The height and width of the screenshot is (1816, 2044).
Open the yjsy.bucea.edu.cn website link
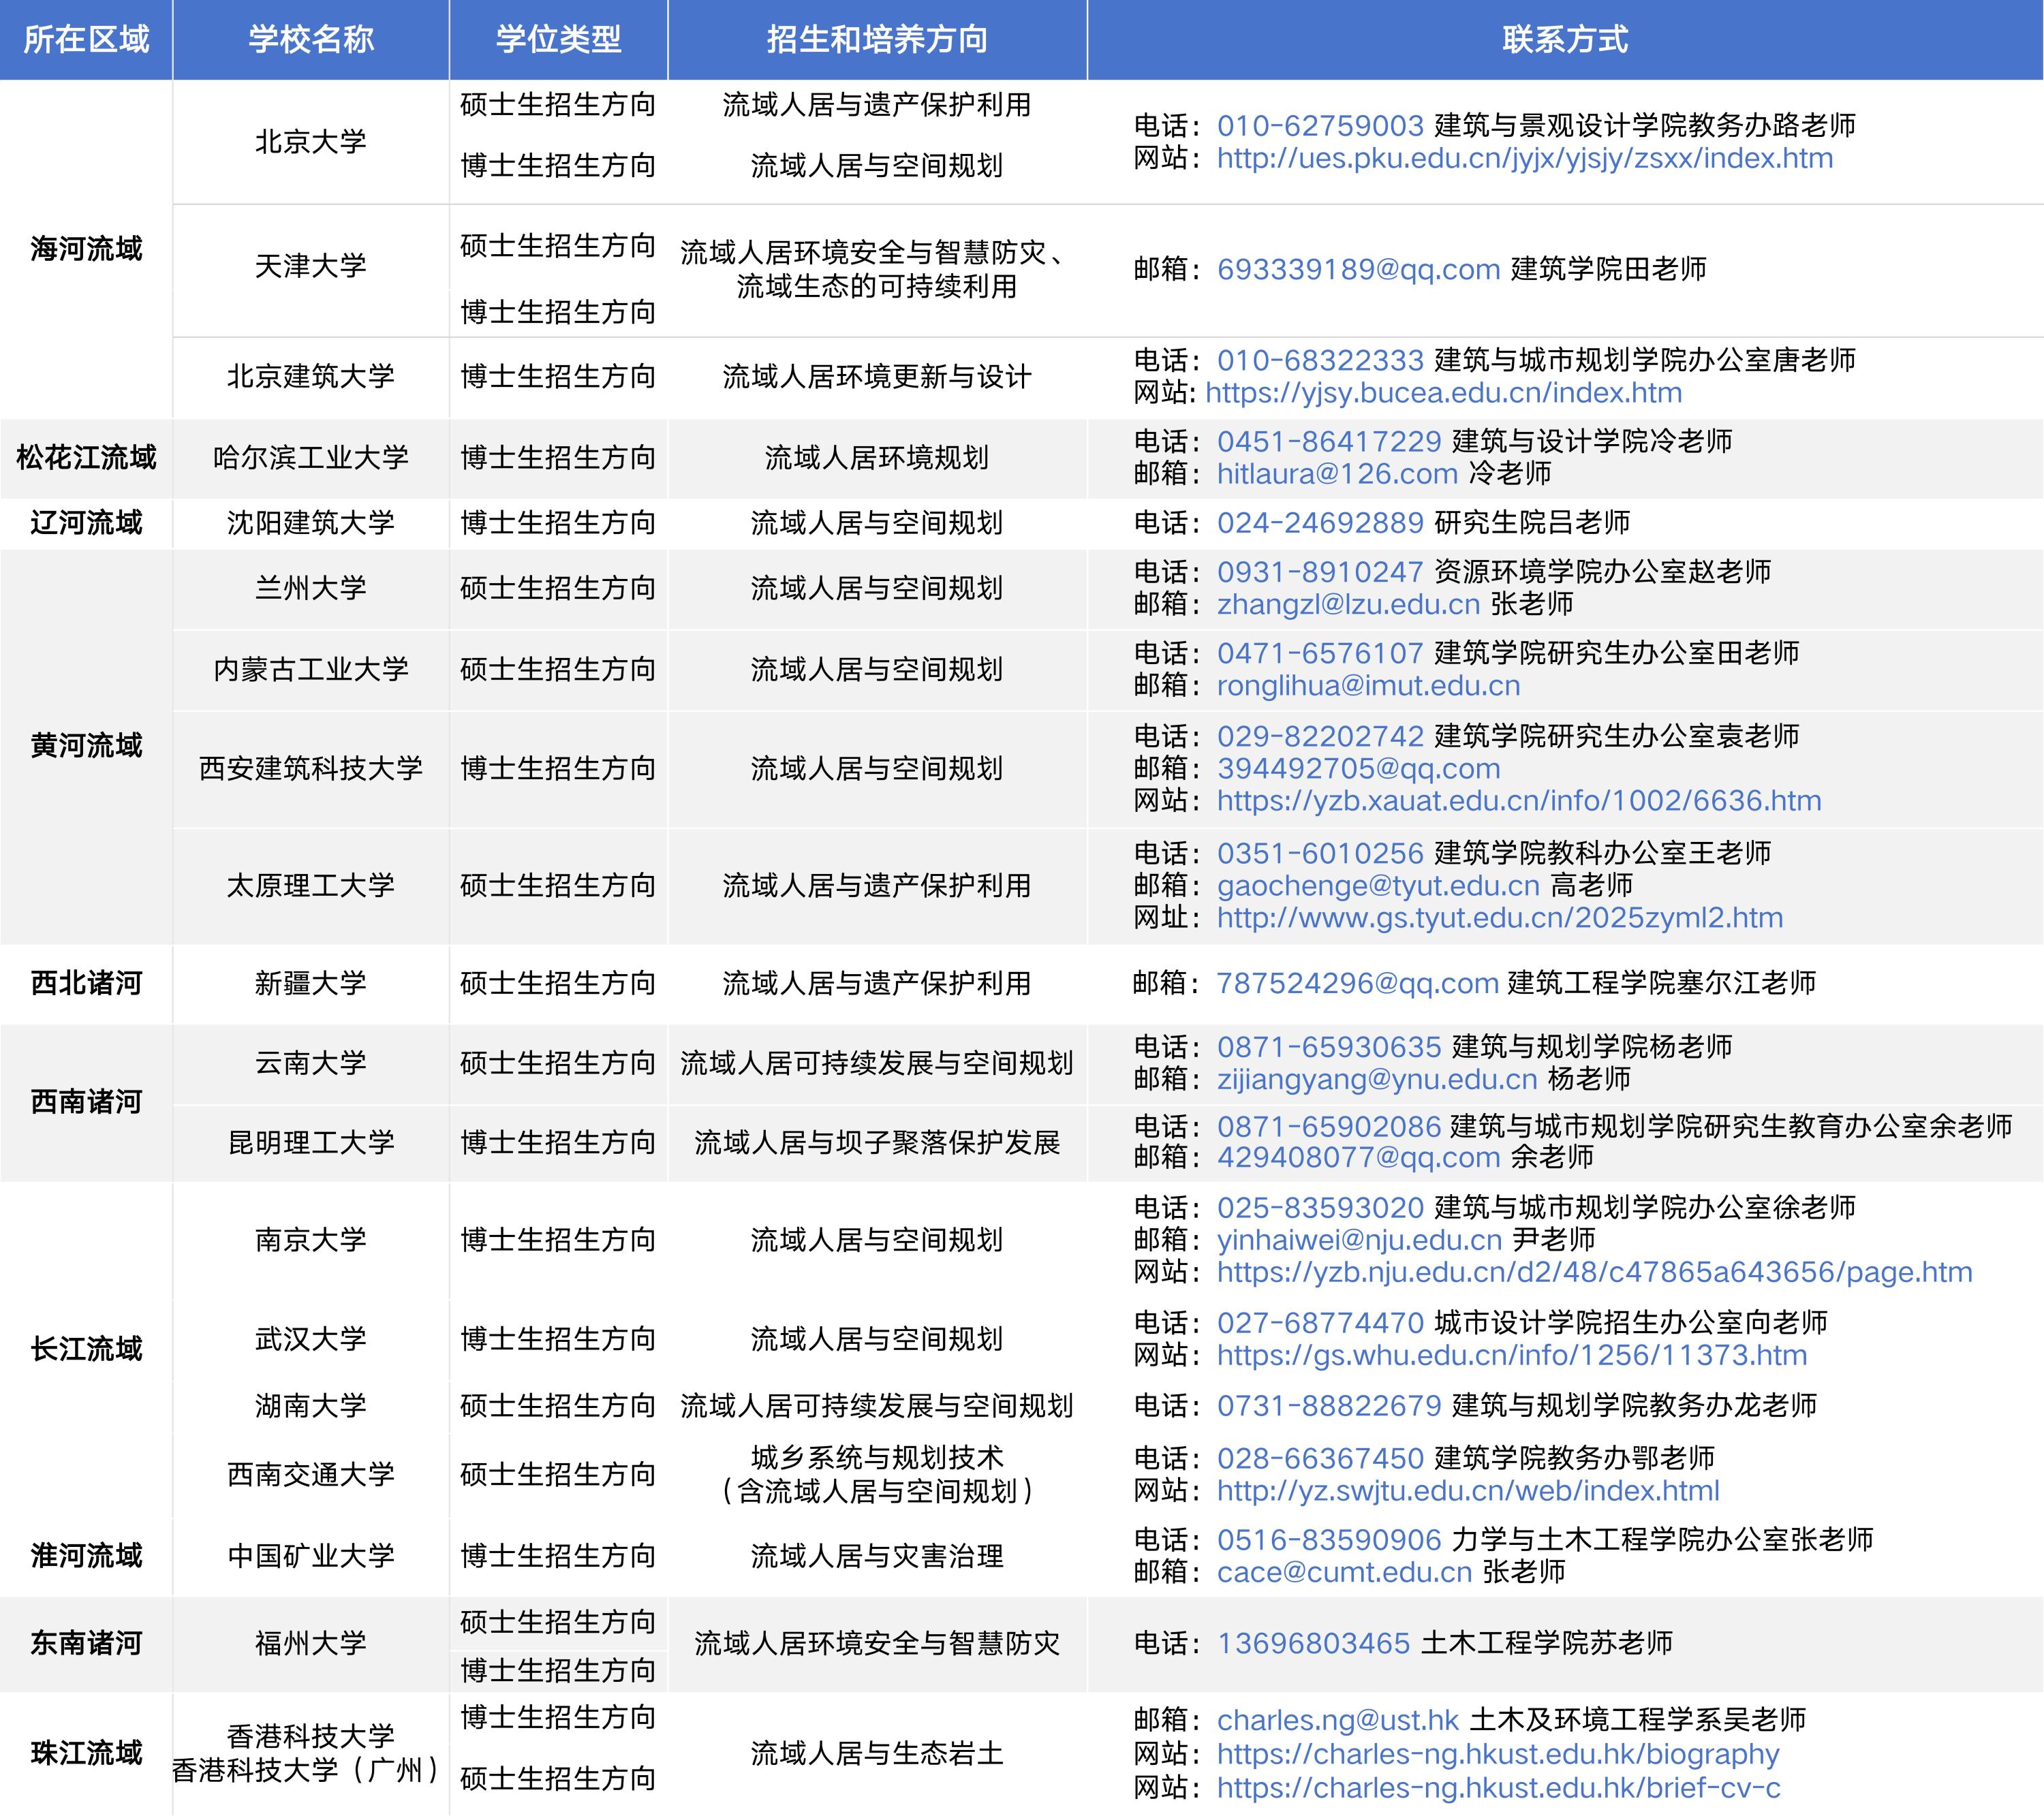[1443, 393]
